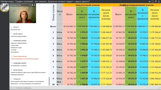Click debt repayment value 1 704,96
Viewport: 161px width, 90px height.
click(84, 84)
